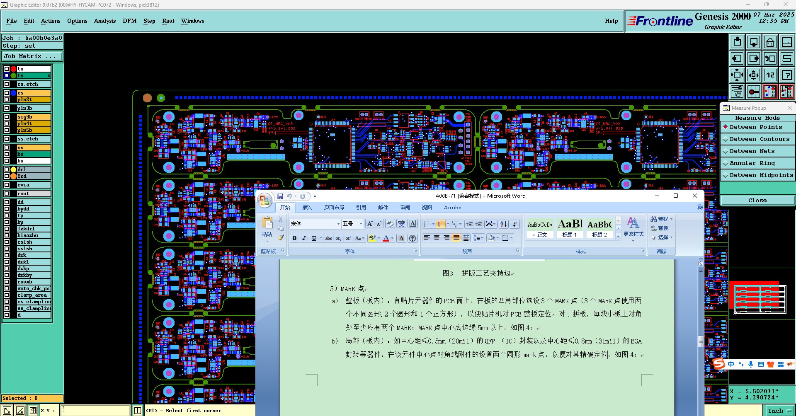The height and width of the screenshot is (416, 796).
Task: Switch to the Acrobat tab in Word
Action: tap(454, 208)
